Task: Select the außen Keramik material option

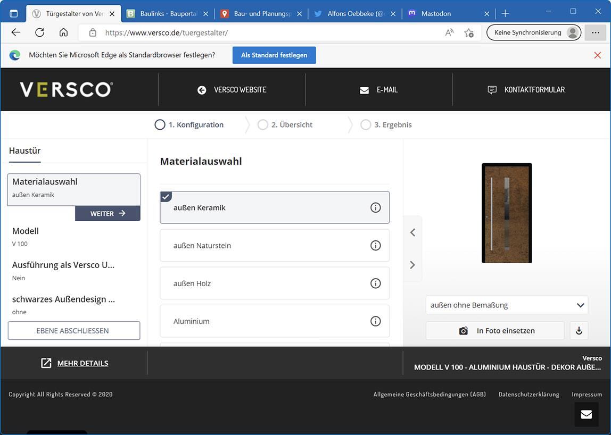Action: click(x=275, y=207)
